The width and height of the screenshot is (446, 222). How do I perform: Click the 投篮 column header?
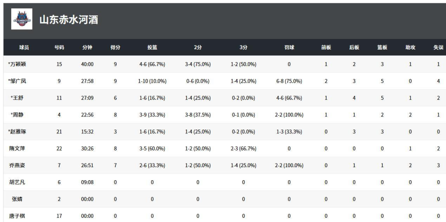(x=152, y=47)
